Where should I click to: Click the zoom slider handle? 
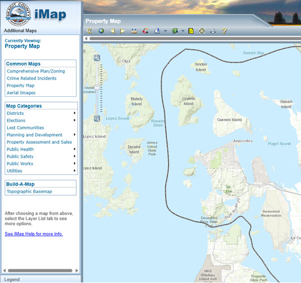pos(97,88)
